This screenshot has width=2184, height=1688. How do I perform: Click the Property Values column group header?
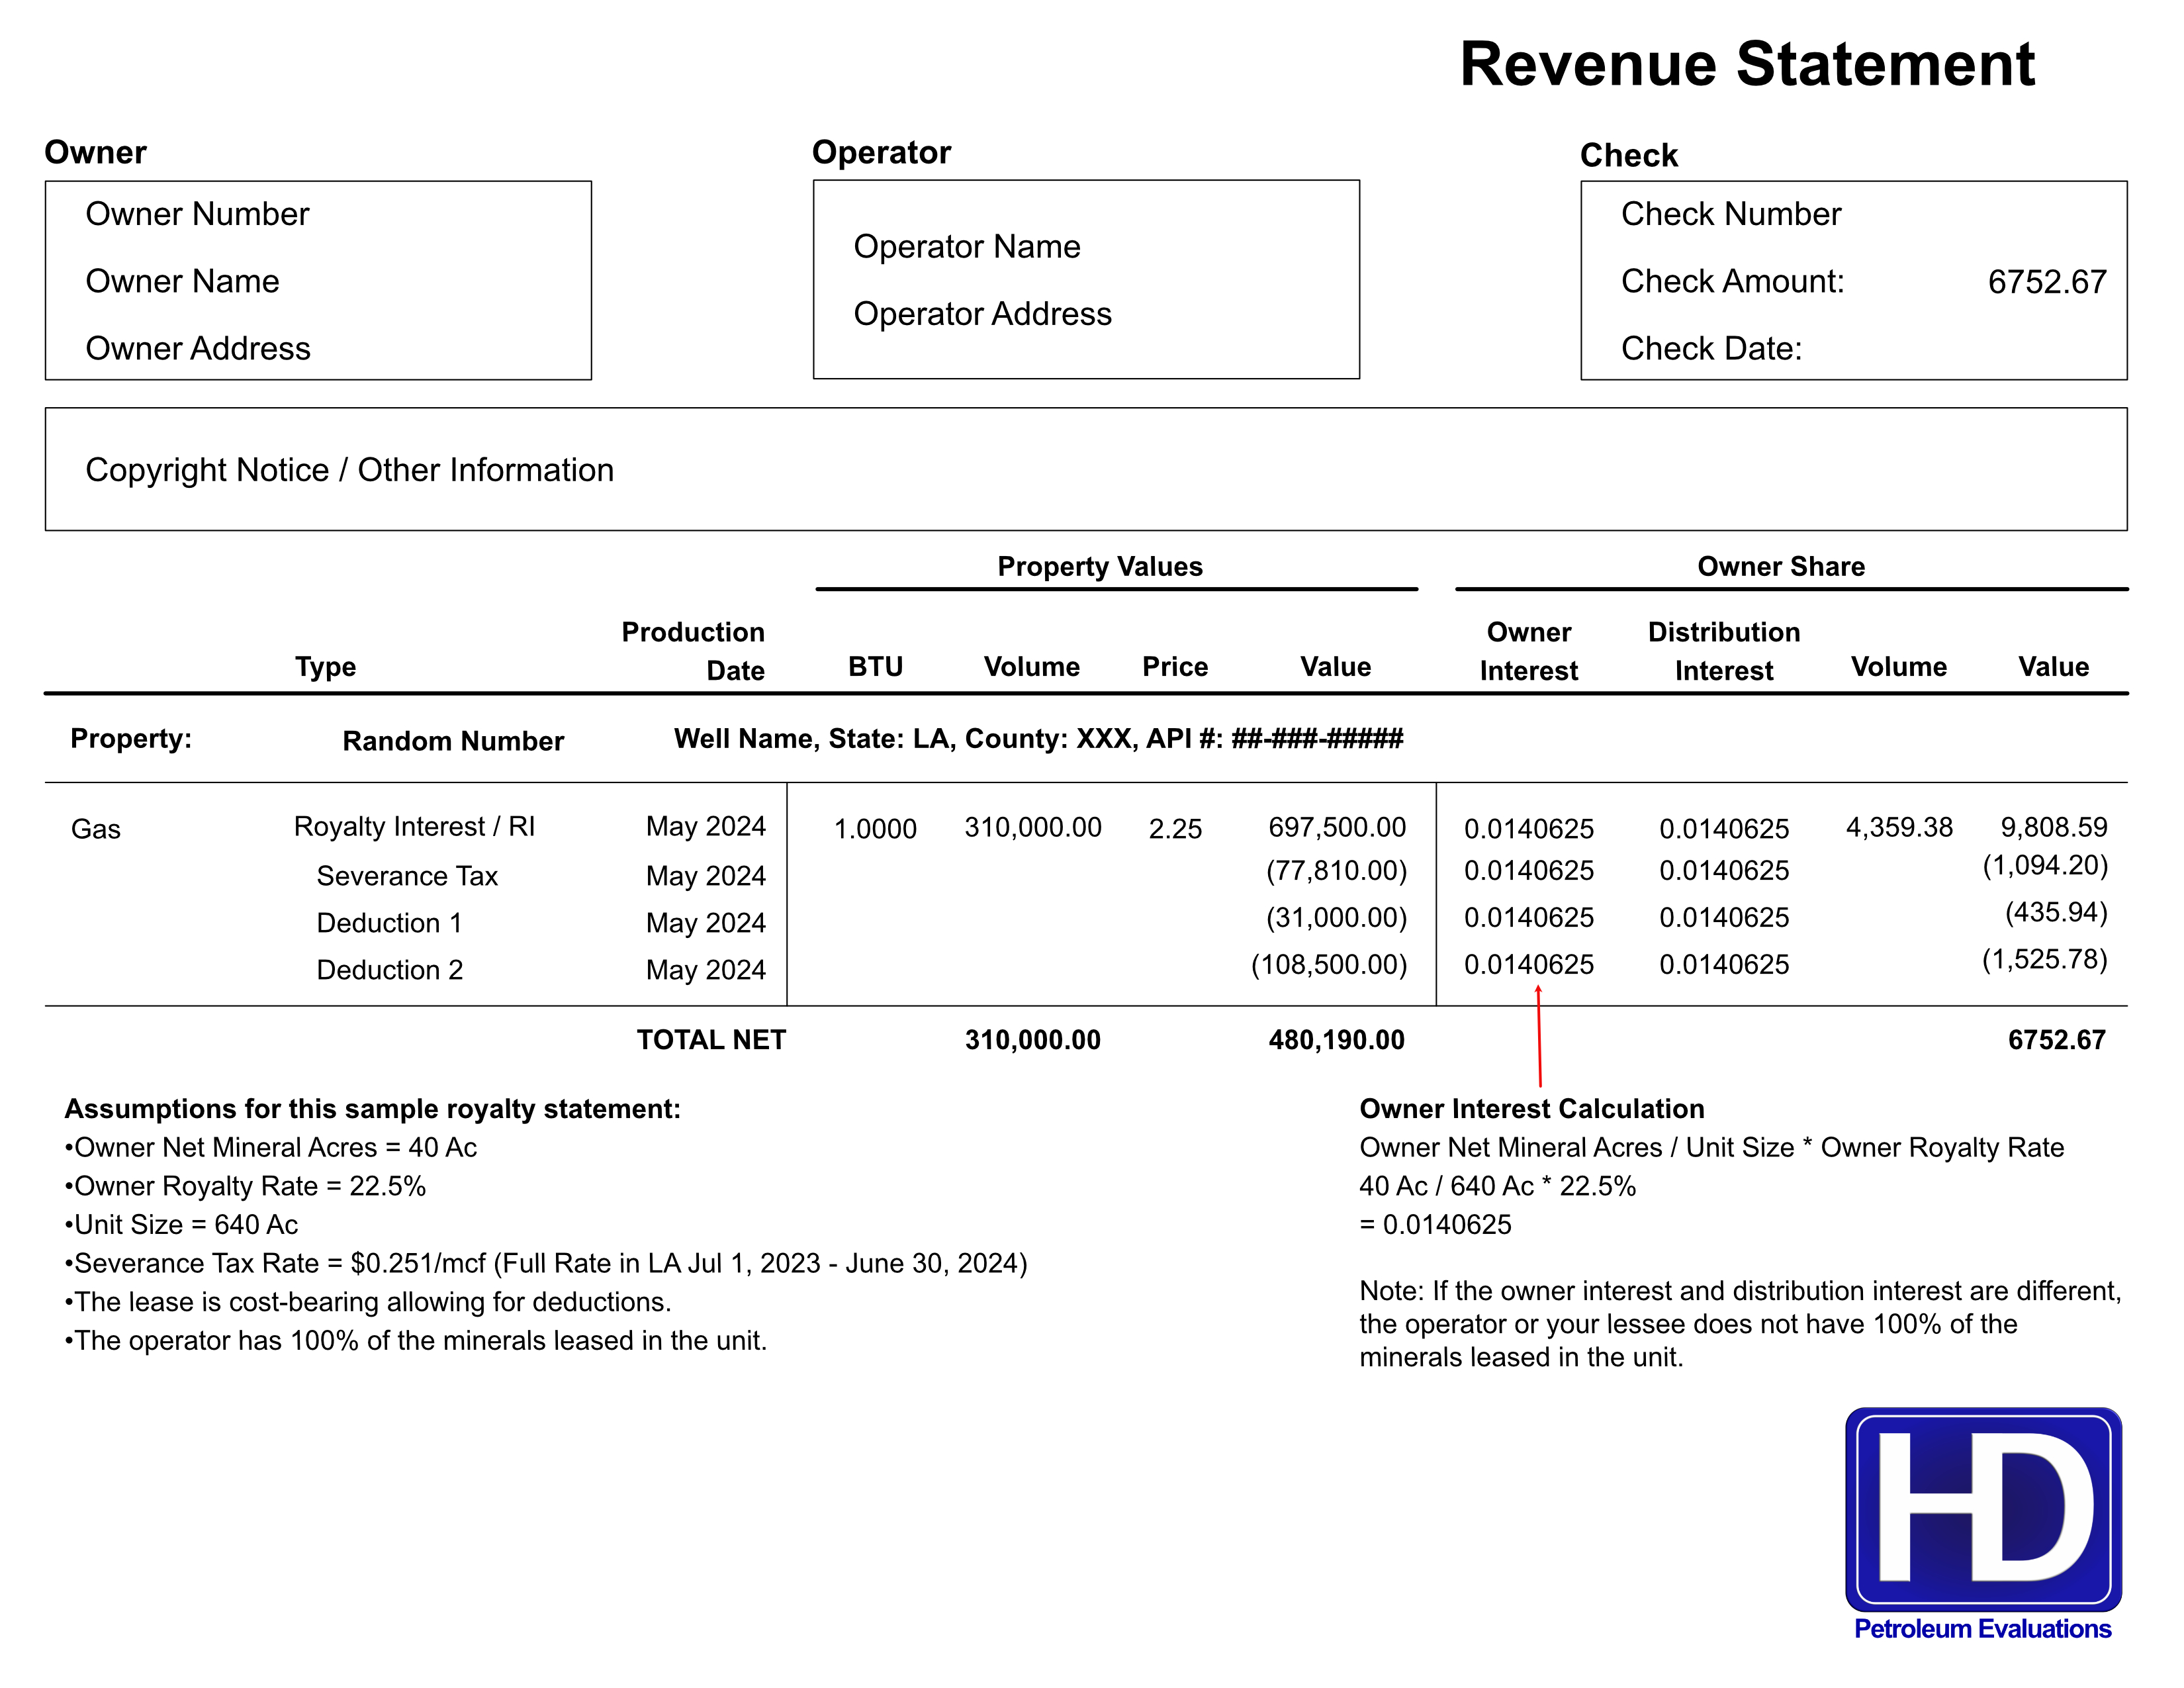[1100, 566]
